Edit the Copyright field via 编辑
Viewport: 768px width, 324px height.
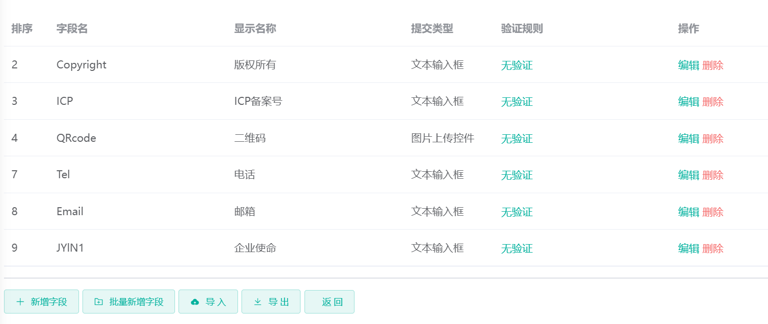tap(687, 65)
